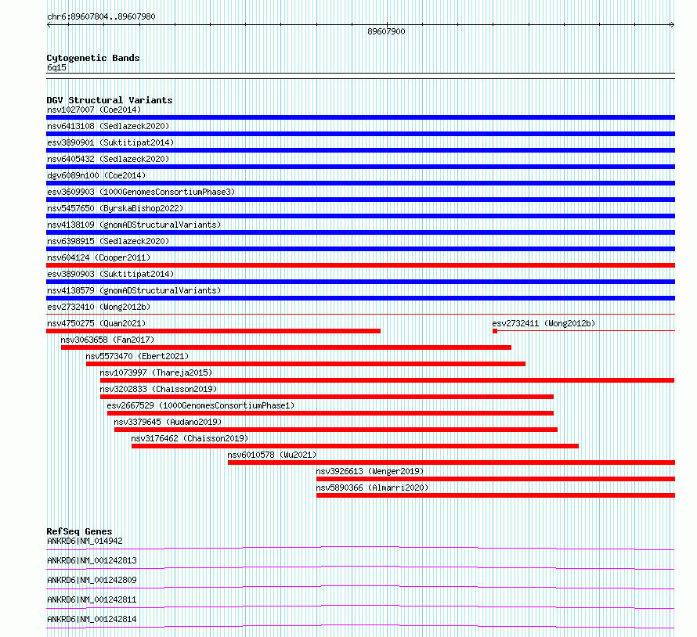The height and width of the screenshot is (637, 697).
Task: Select nsv604124 (Cooper2011) variant label
Action: click(99, 257)
